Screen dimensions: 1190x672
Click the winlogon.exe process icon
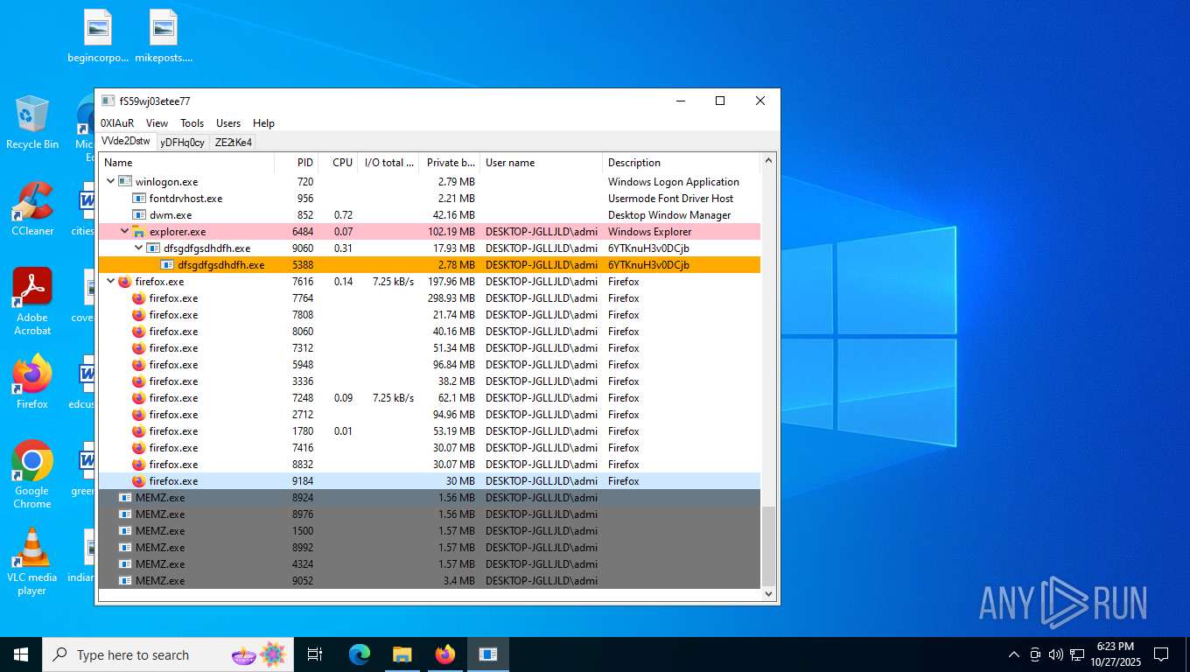pyautogui.click(x=125, y=182)
